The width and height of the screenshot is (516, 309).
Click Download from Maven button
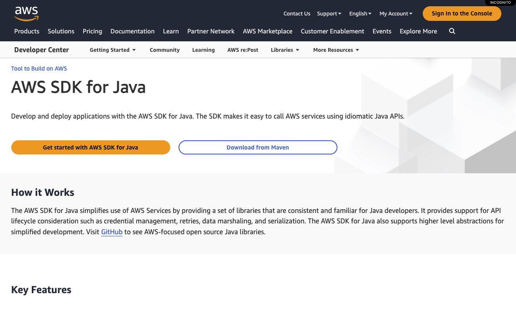coord(258,147)
